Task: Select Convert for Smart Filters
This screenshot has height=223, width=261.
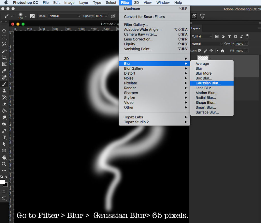Action: click(154, 17)
